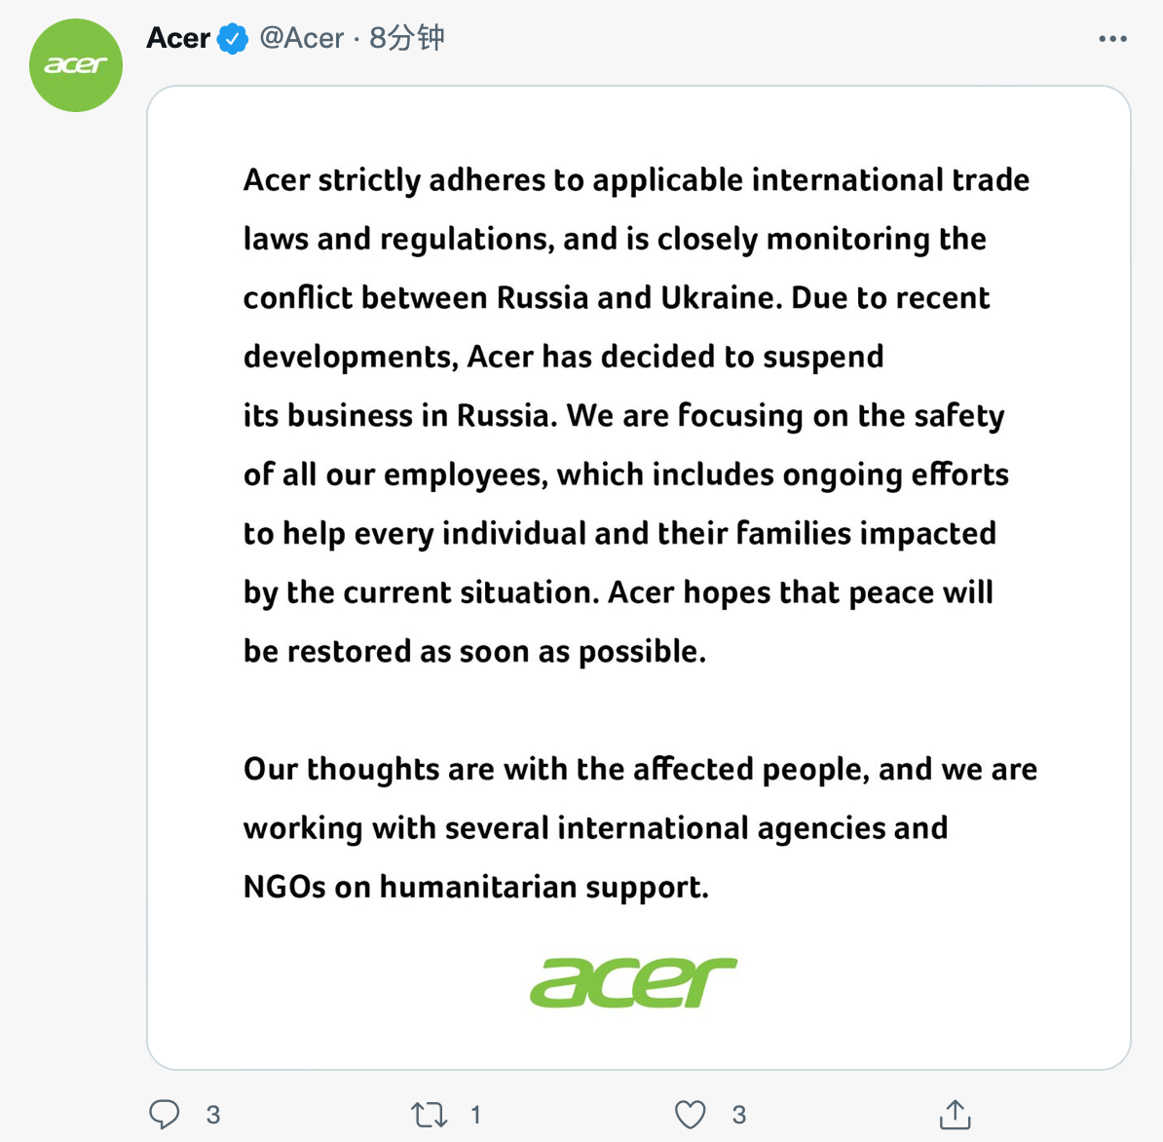Like the tweet with the heart icon
The height and width of the screenshot is (1142, 1163).
(x=690, y=1114)
